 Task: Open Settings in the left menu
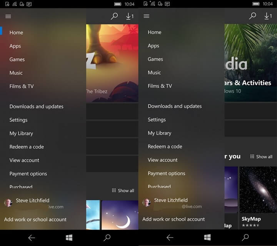coord(18,120)
